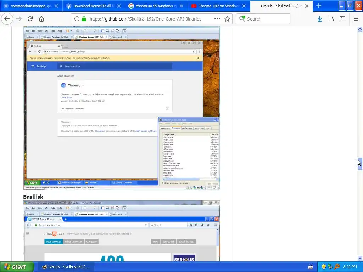Screen dimensions: 363x272
Task: Open the Library bookmarks and history icon
Action: click(331, 19)
